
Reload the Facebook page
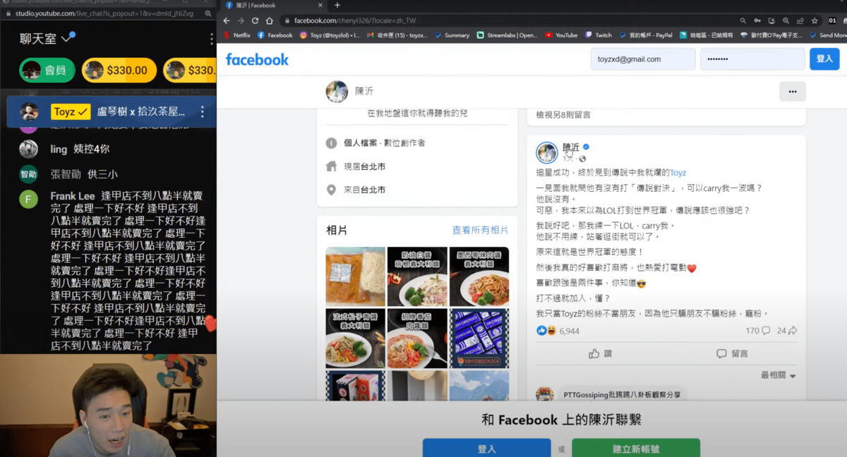click(255, 21)
